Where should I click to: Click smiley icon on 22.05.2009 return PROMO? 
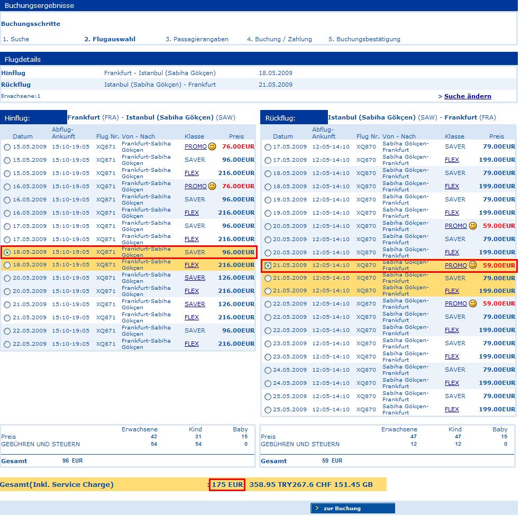click(473, 303)
